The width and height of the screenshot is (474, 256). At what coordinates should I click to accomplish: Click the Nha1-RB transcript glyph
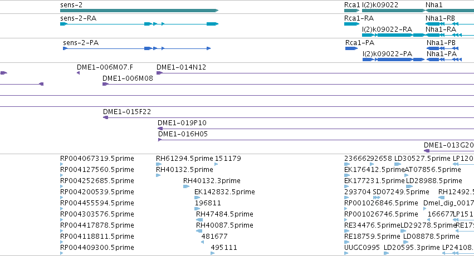coord(442,24)
